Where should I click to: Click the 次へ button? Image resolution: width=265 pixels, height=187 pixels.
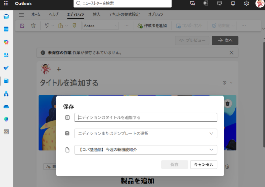[x=225, y=40]
